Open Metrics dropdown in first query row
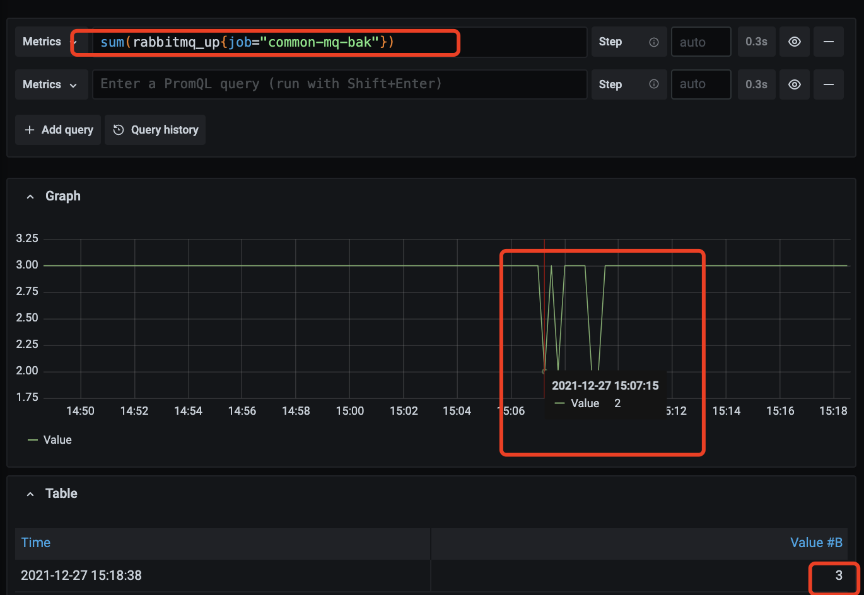The height and width of the screenshot is (595, 864). (50, 42)
